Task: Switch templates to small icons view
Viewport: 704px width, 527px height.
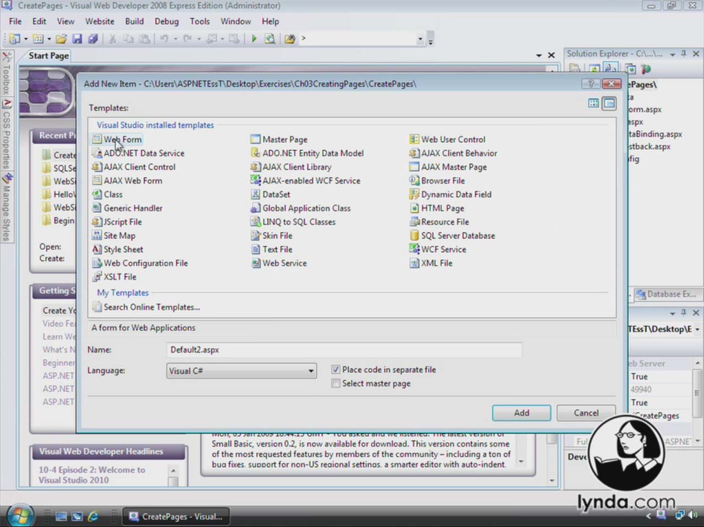Action: click(609, 103)
